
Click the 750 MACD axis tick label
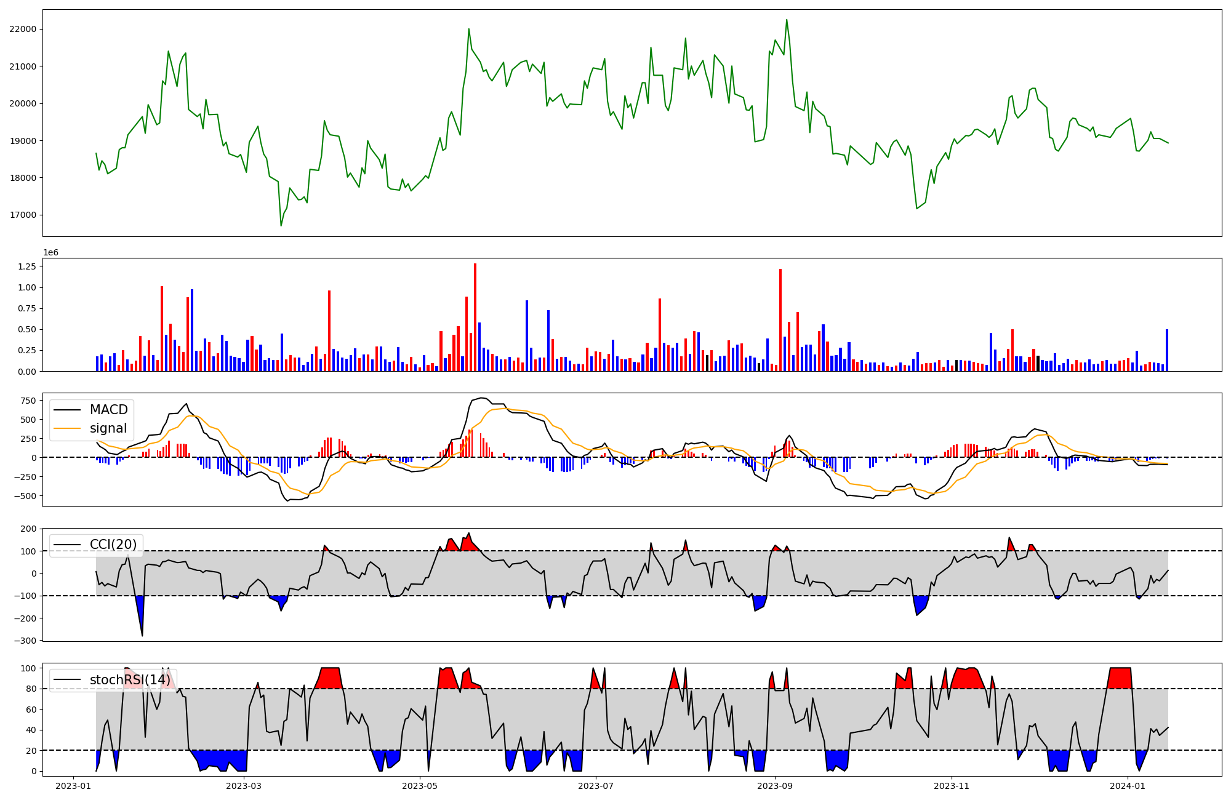click(x=28, y=401)
